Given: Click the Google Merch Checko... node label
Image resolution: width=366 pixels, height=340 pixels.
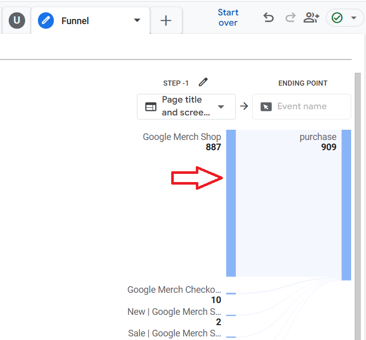Looking at the screenshot, I should pos(174,290).
